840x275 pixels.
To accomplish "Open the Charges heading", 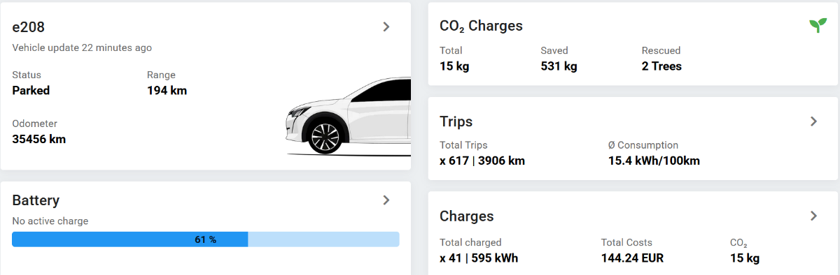I will coord(466,216).
